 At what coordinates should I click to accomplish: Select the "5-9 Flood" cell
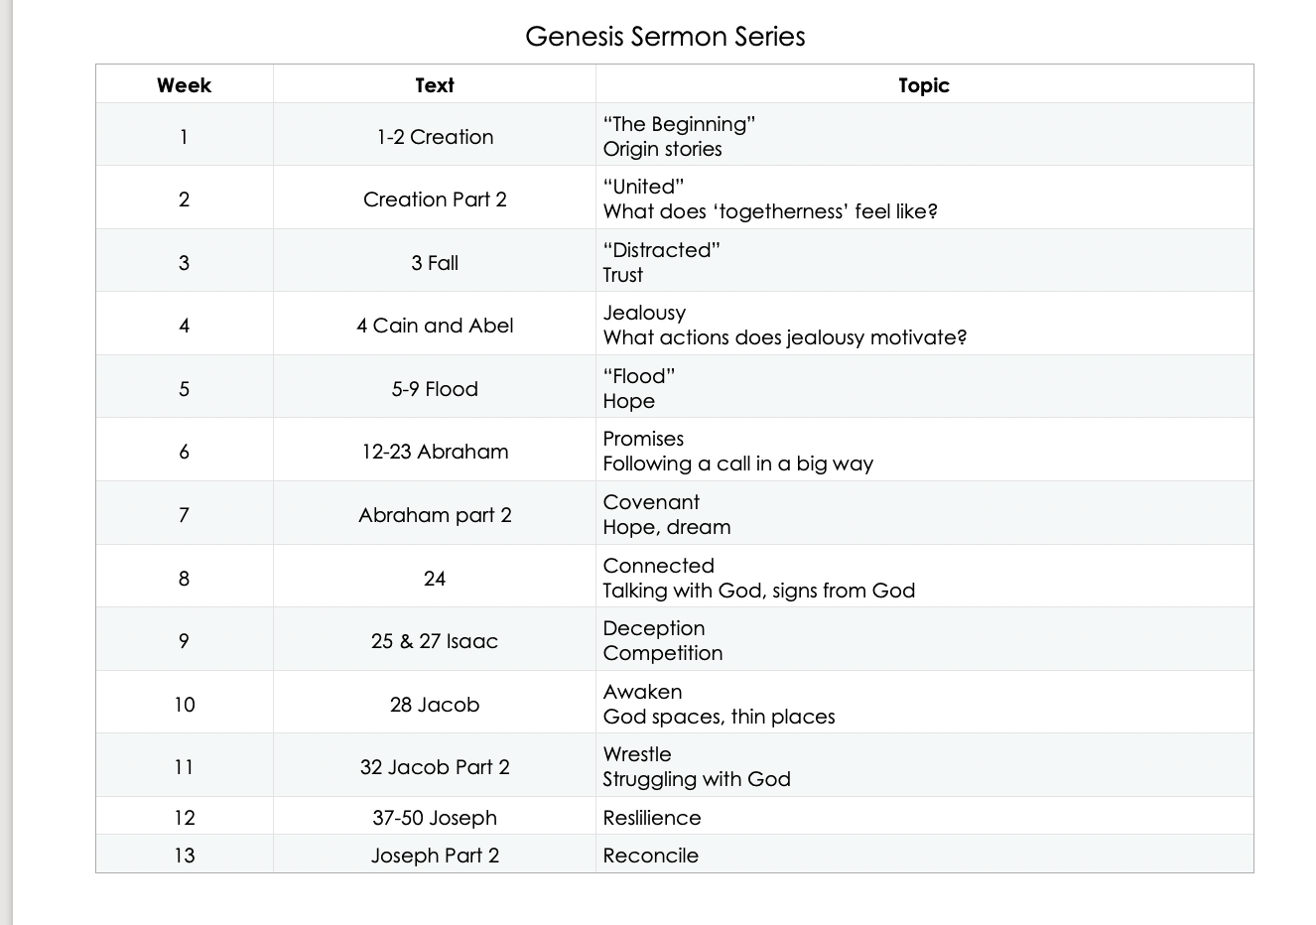(x=435, y=389)
